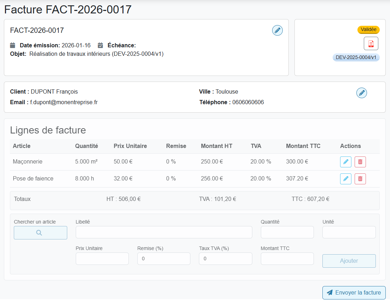This screenshot has height=303, width=390.
Task: Open the invoice PDF document icon
Action: point(371,43)
